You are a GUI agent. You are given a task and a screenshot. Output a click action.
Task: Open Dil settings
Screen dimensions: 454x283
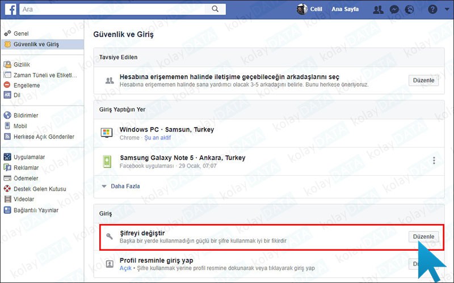click(x=17, y=95)
